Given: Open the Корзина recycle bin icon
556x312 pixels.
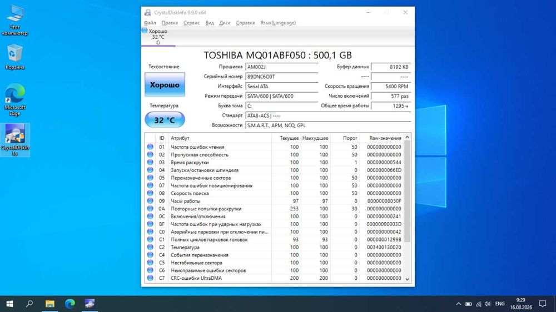Looking at the screenshot, I should click(x=15, y=57).
